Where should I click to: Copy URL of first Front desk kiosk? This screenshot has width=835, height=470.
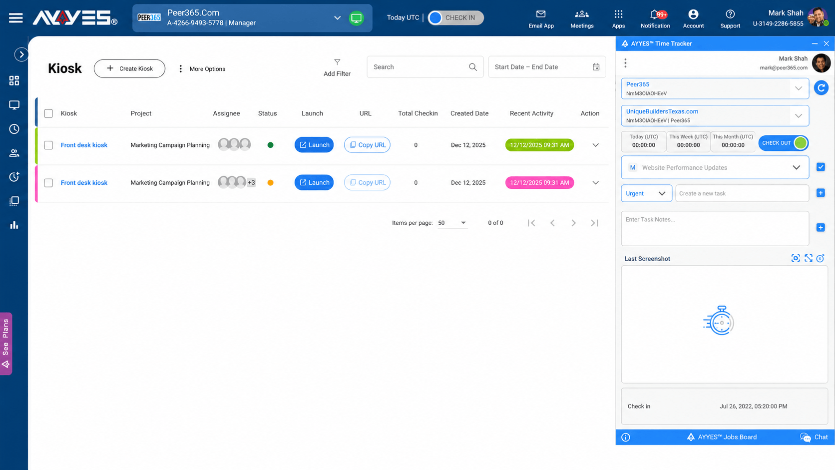(367, 145)
